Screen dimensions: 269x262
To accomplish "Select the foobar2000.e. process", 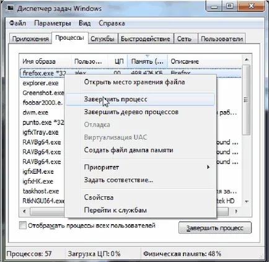I will point(43,102).
